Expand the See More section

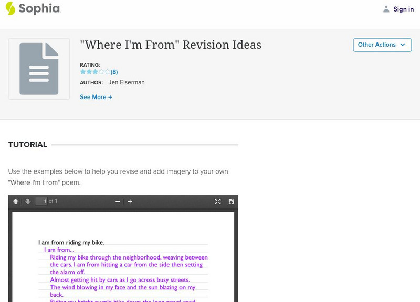click(x=96, y=97)
